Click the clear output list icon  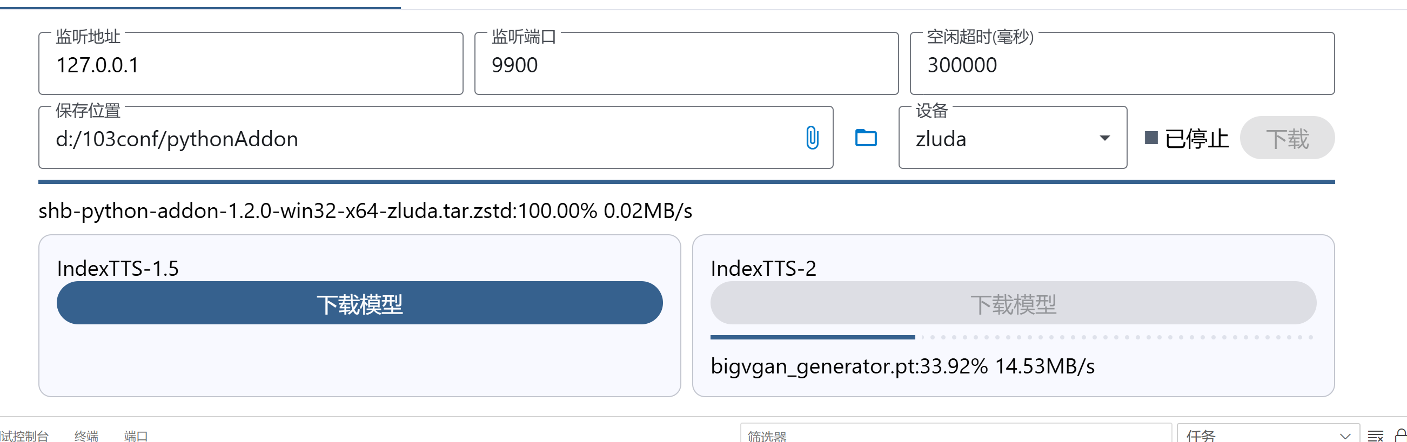(x=1375, y=436)
